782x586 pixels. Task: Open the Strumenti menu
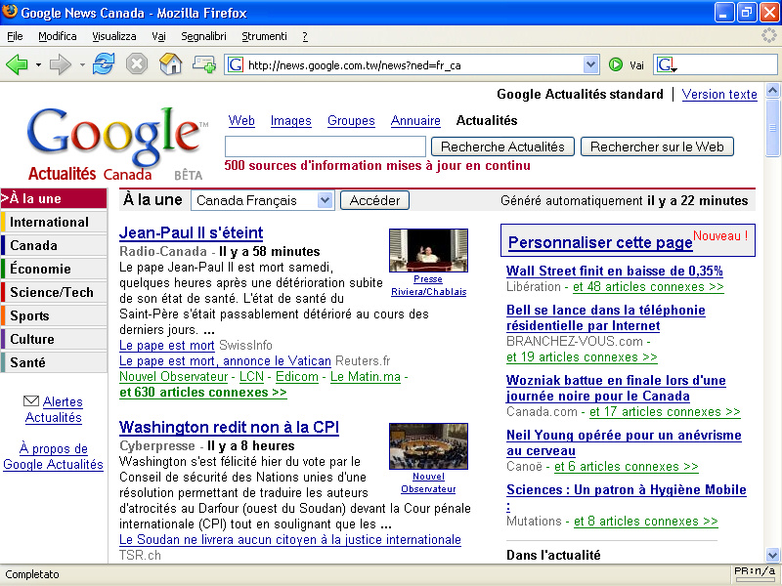264,36
